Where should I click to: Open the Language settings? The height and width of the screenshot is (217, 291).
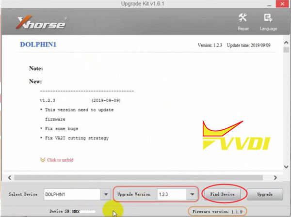coord(268,22)
